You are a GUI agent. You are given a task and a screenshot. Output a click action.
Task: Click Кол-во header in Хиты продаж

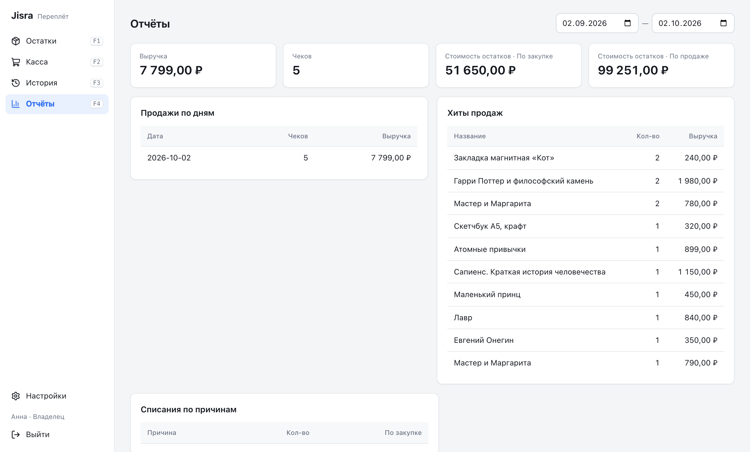click(648, 136)
